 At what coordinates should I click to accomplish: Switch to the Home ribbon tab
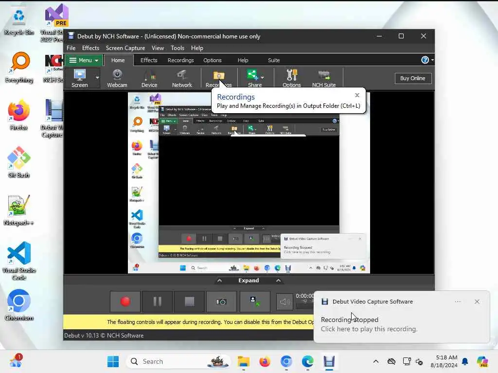[118, 60]
